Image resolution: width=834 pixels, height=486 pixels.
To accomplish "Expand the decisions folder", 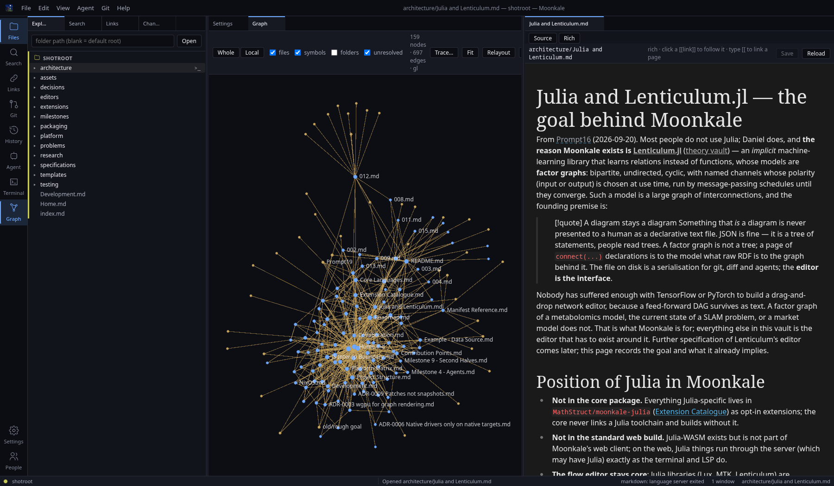I will [x=34, y=87].
